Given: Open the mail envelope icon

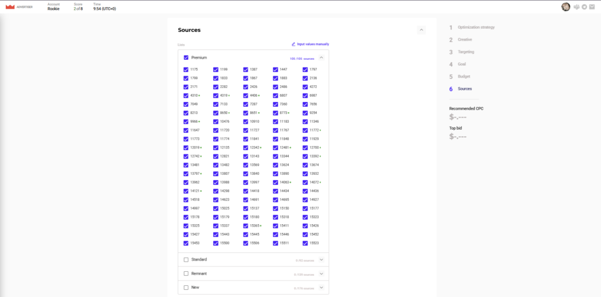Looking at the screenshot, I should tap(592, 7).
